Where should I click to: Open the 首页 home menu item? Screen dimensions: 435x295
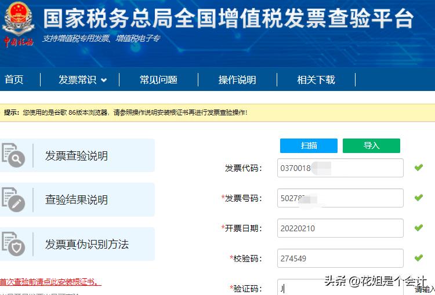tap(14, 80)
